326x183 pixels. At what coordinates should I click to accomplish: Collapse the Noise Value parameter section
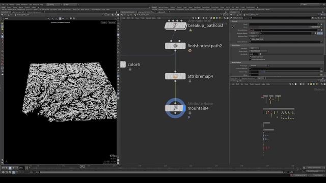(x=236, y=45)
